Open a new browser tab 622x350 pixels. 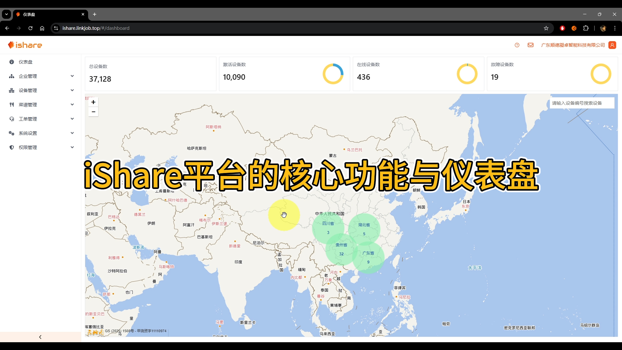tap(95, 14)
